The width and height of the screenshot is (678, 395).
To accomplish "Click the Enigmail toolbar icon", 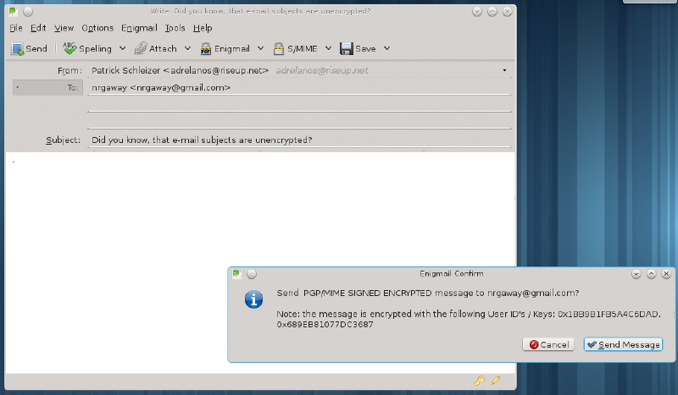I will 206,49.
